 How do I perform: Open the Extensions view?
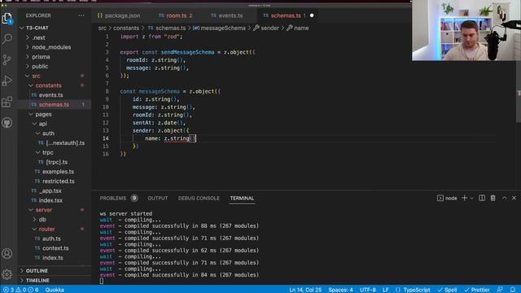7,102
